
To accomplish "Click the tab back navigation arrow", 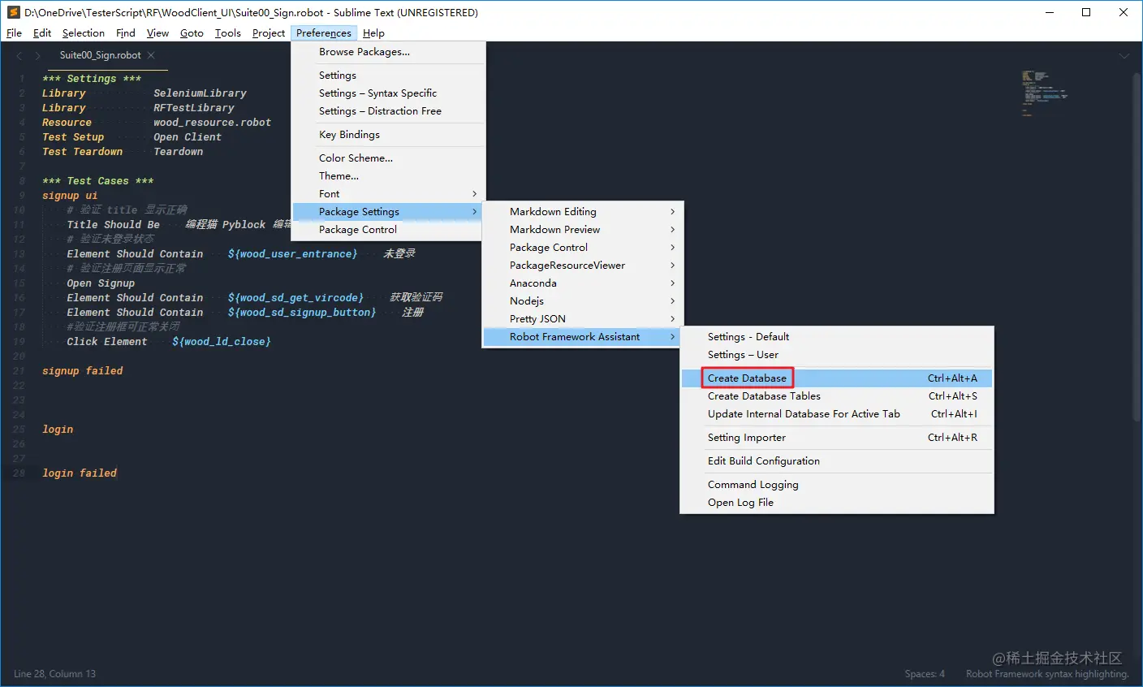I will 19,55.
